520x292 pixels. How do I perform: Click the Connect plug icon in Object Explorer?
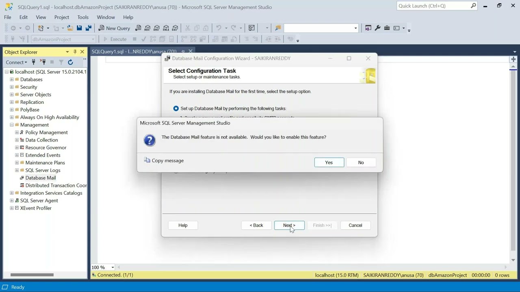click(33, 62)
